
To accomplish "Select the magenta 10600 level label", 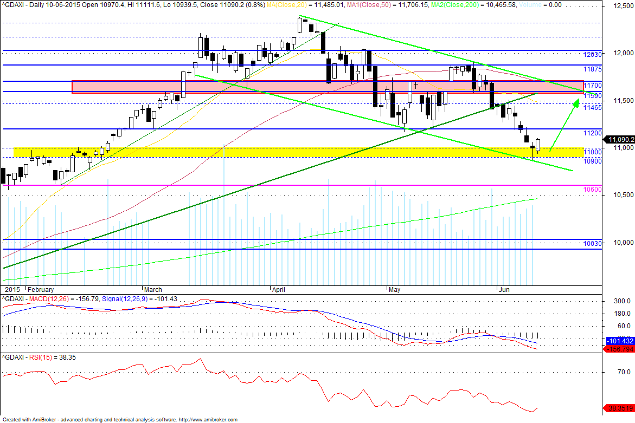I will (593, 189).
